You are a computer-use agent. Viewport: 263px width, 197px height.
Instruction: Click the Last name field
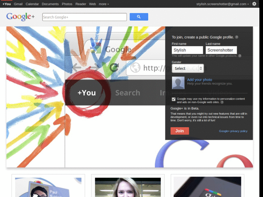221,50
